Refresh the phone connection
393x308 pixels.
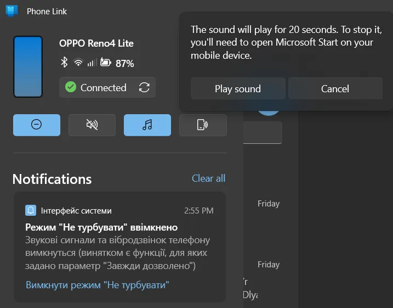click(144, 88)
